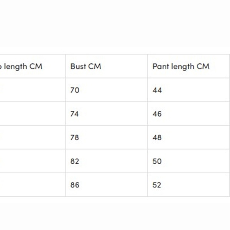The width and height of the screenshot is (230, 230).
Task: Select the bust value 74 cell
Action: 75,114
